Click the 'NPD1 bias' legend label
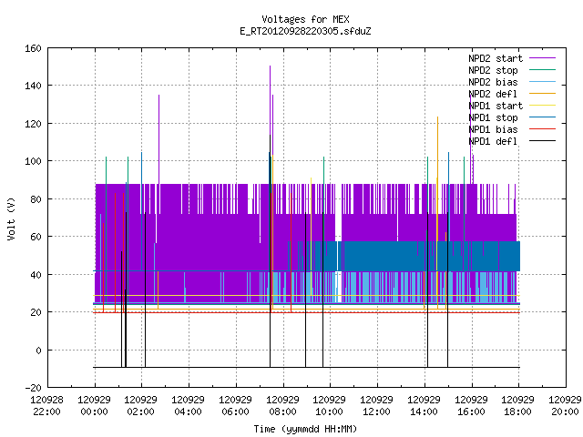Screen dimensions: 583x437 click(493, 129)
